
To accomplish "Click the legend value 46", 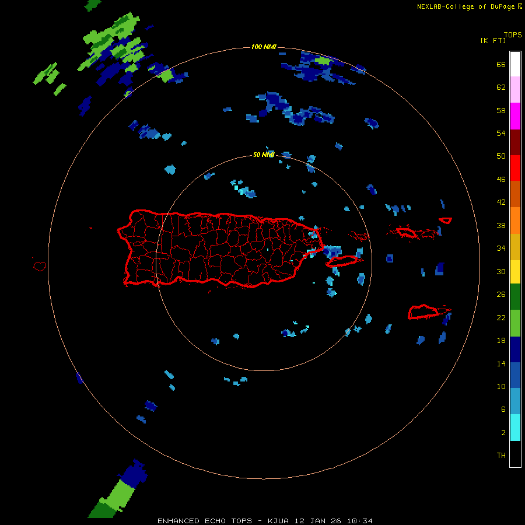I will [x=501, y=179].
